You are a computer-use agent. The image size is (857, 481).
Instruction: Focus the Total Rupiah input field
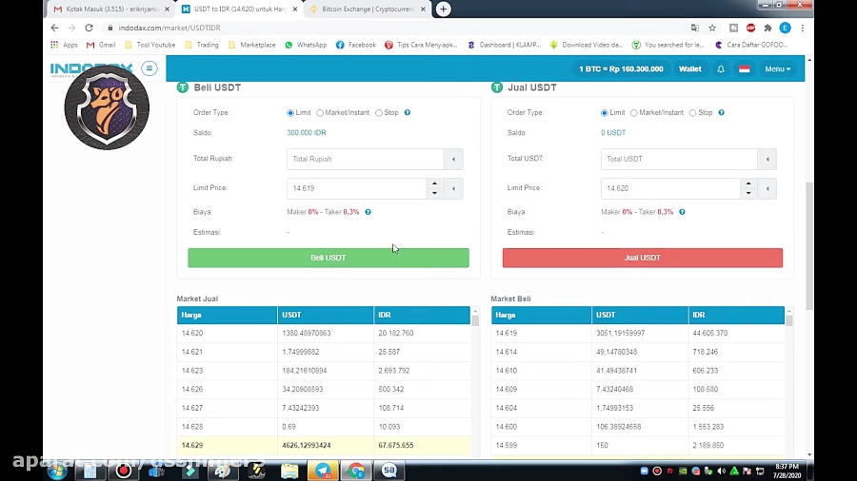[x=365, y=160]
